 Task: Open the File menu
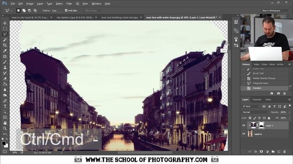pyautogui.click(x=13, y=4)
